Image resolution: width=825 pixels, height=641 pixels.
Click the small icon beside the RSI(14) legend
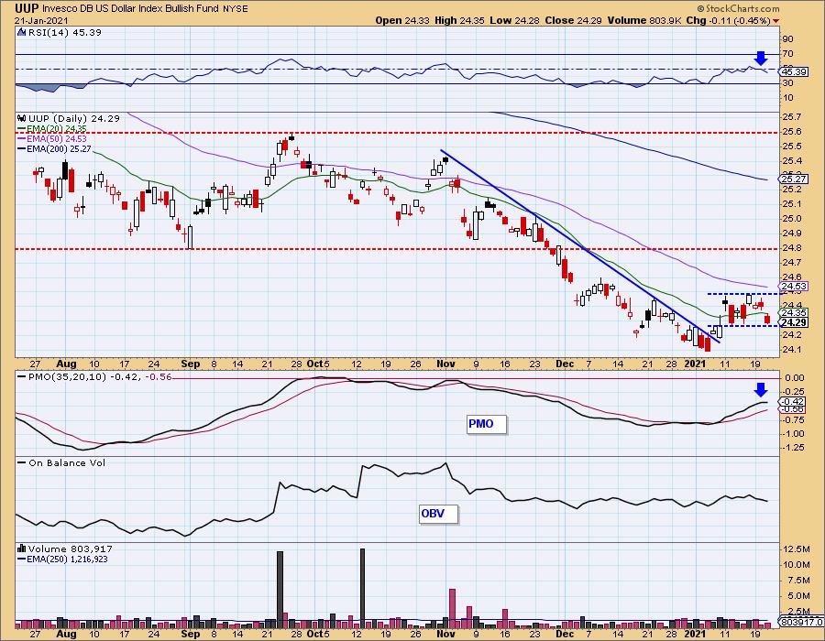(22, 32)
